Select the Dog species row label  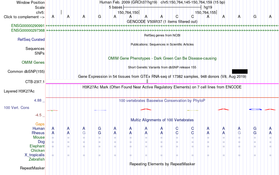coord(41,142)
